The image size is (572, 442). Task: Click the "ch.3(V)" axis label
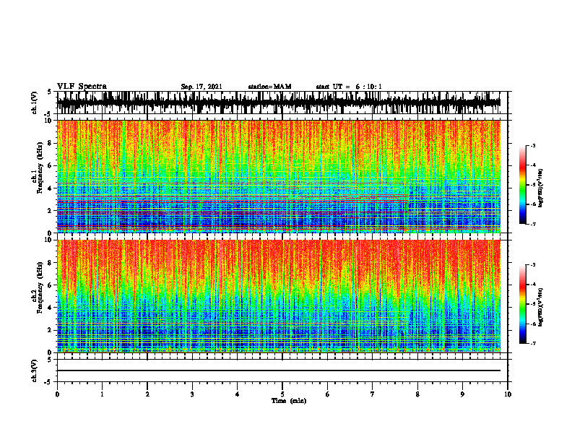35,370
